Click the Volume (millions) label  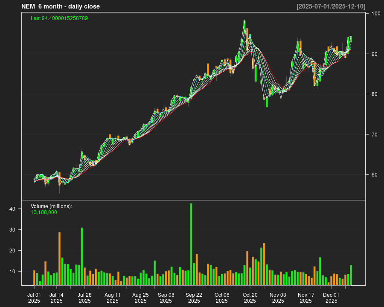click(x=52, y=206)
